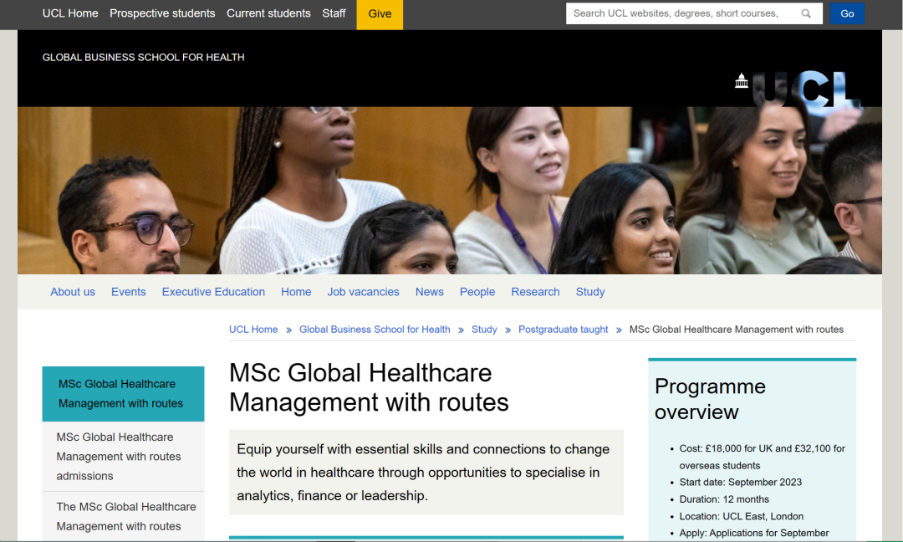Click Global Business School for Health breadcrumb
The width and height of the screenshot is (903, 542).
click(375, 330)
